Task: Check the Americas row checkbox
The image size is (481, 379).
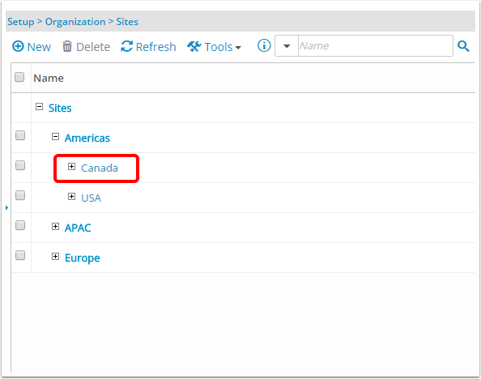Action: click(20, 135)
